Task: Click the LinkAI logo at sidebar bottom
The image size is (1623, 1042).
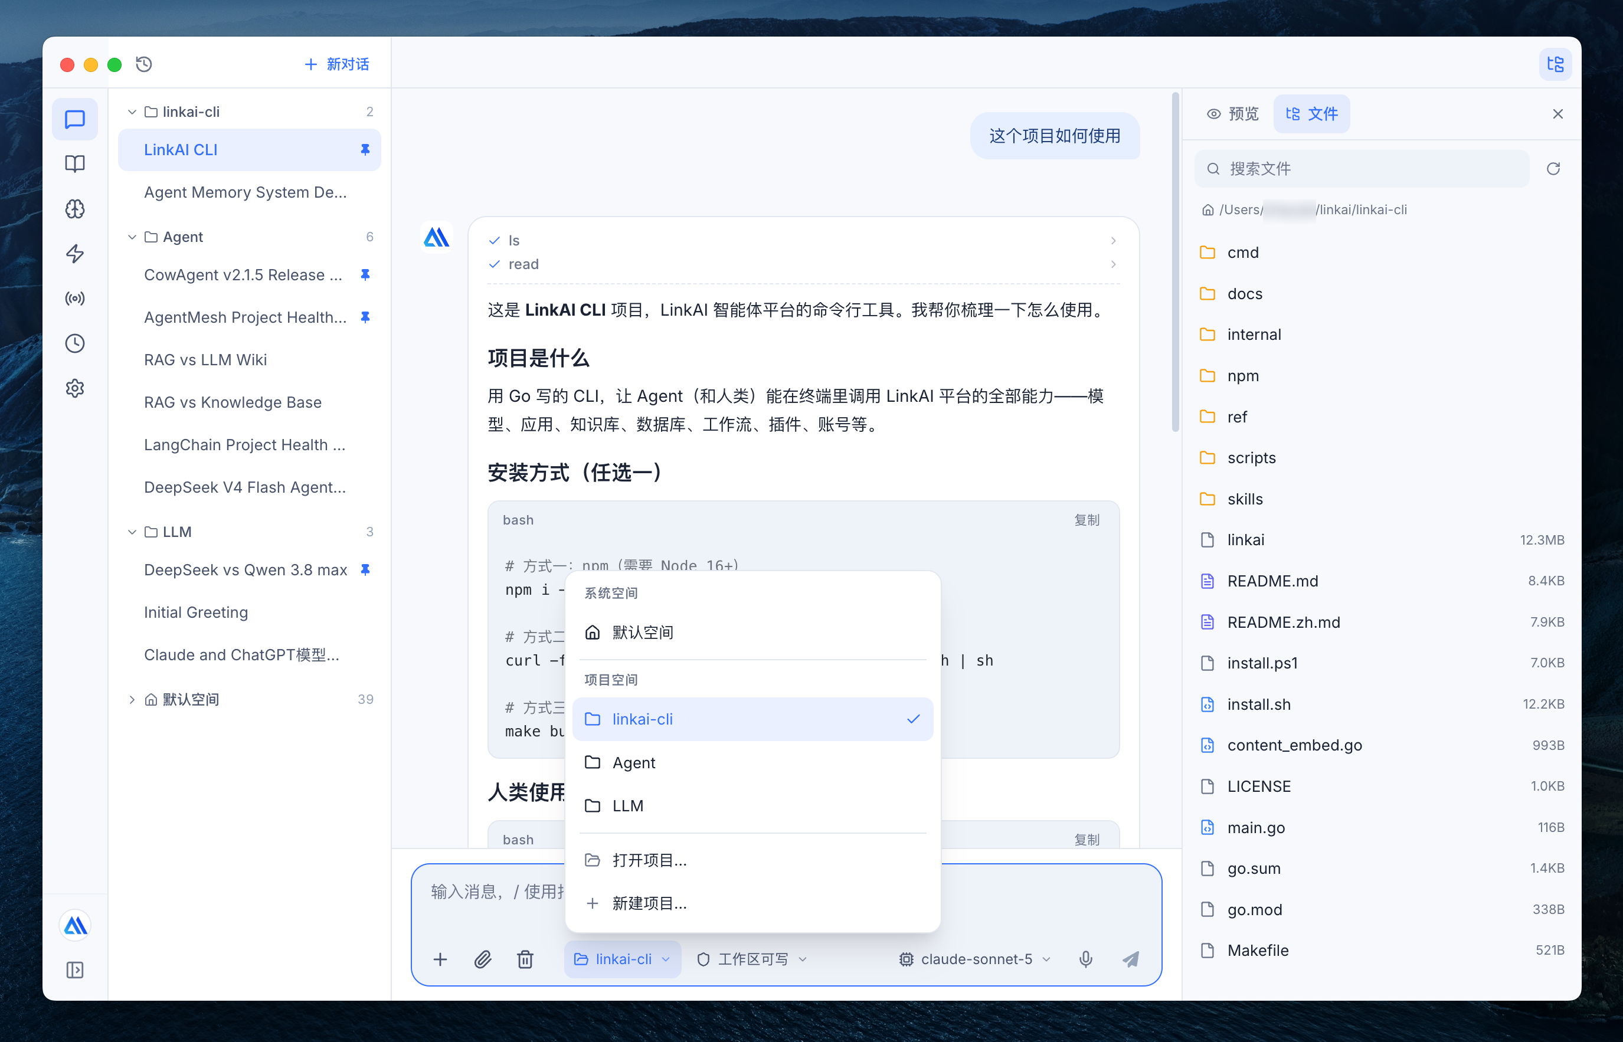Action: pos(75,926)
